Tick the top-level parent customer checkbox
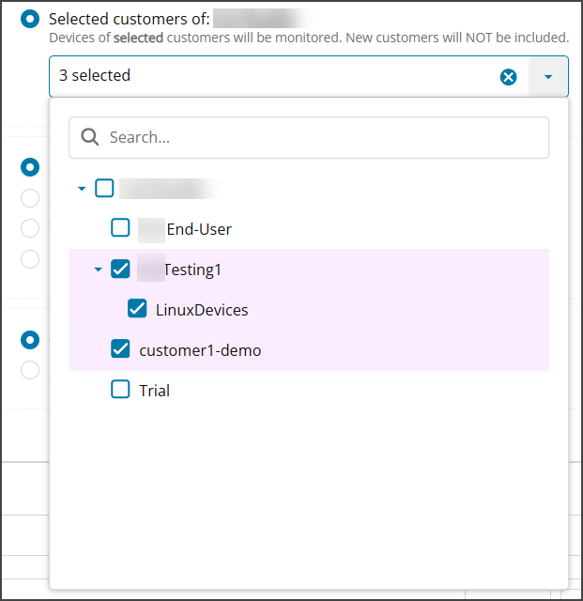Screen dimensions: 583x601 (x=104, y=189)
